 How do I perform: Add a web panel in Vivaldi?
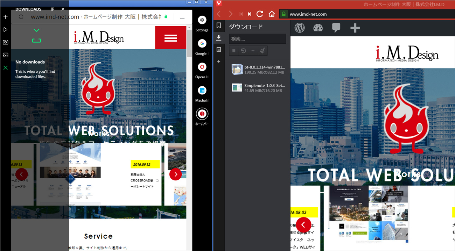219,62
